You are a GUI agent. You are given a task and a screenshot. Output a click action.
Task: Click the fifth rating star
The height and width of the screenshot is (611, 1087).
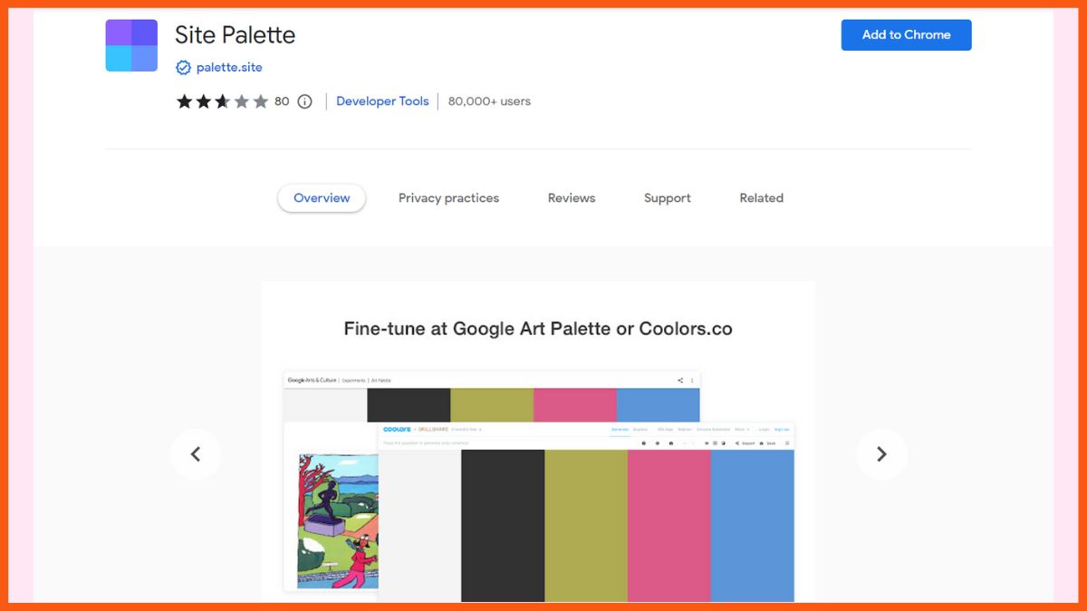261,101
